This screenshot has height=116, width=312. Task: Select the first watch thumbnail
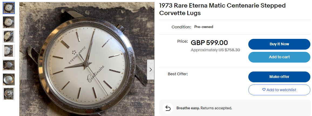coord(9,8)
